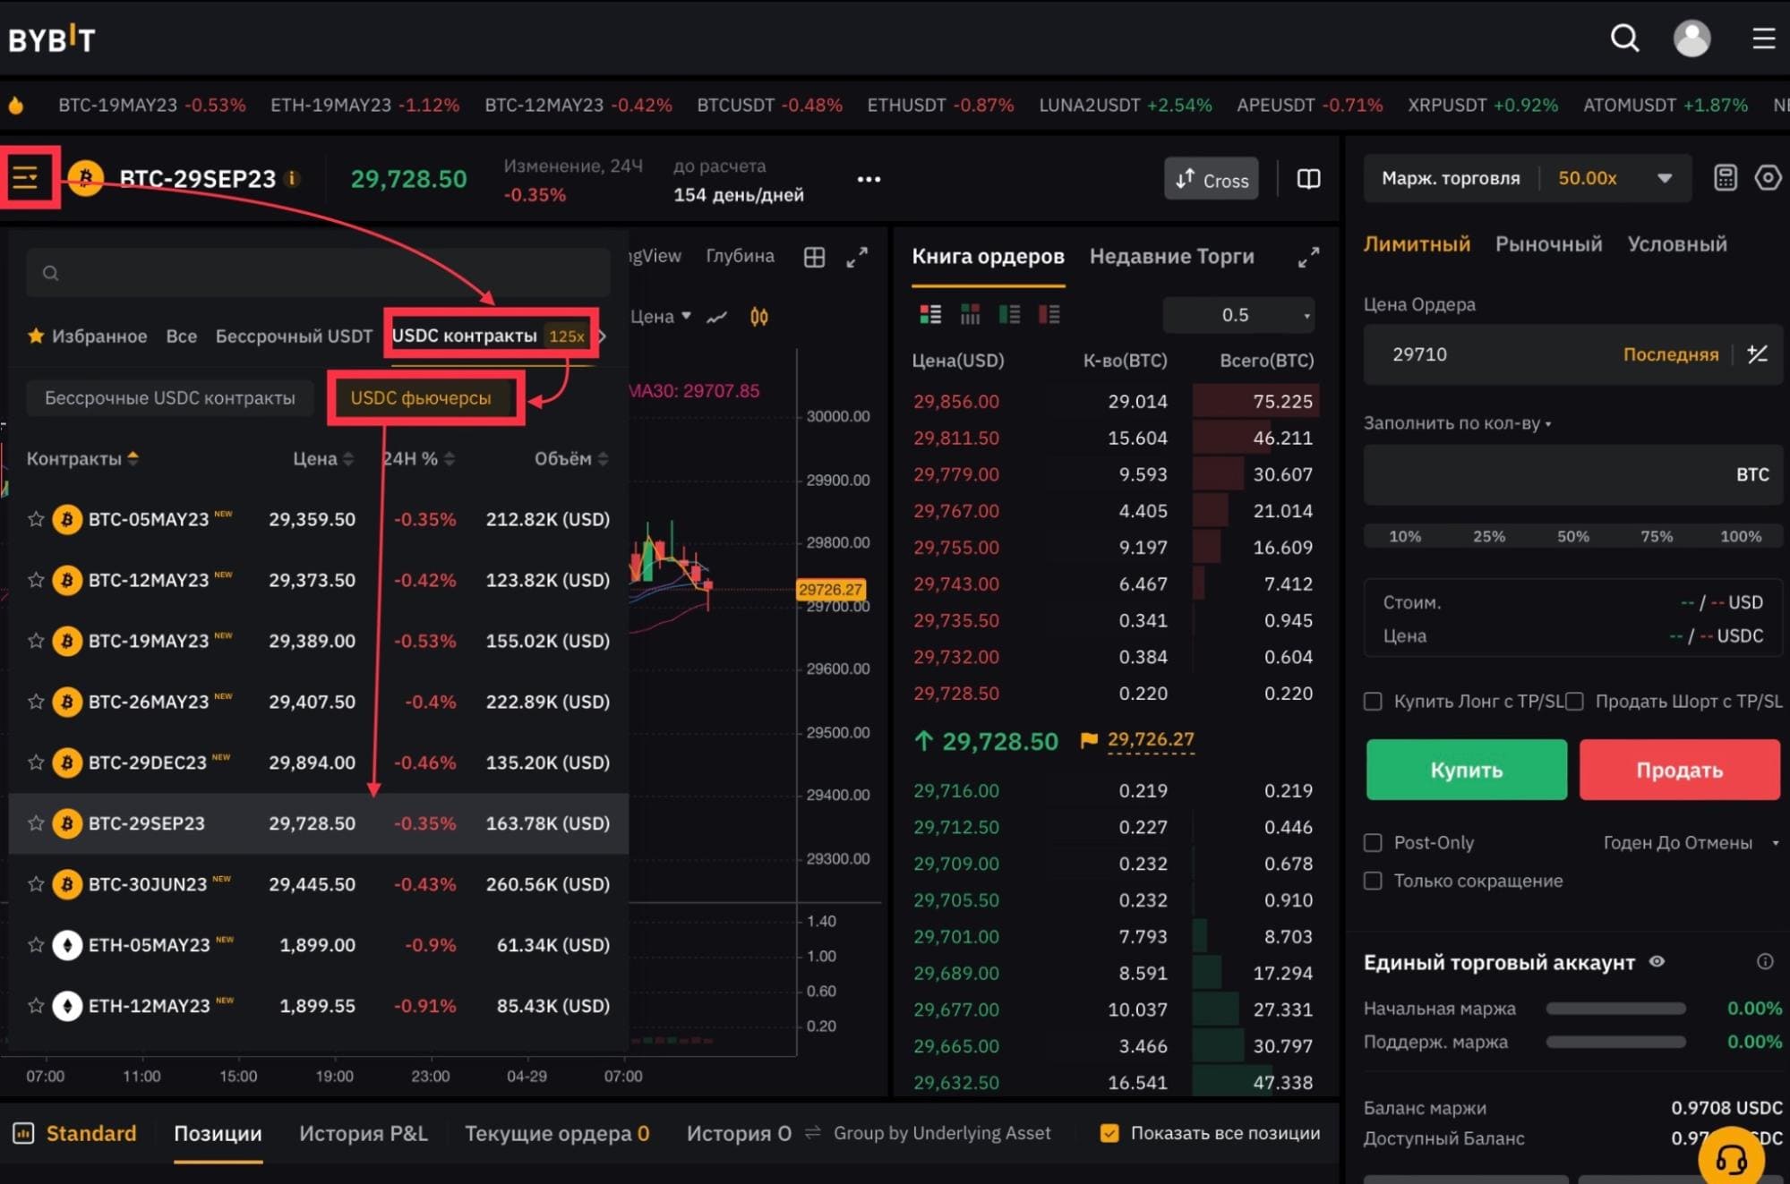1790x1184 pixels.
Task: Select candlestick chart type icon
Action: tap(758, 317)
